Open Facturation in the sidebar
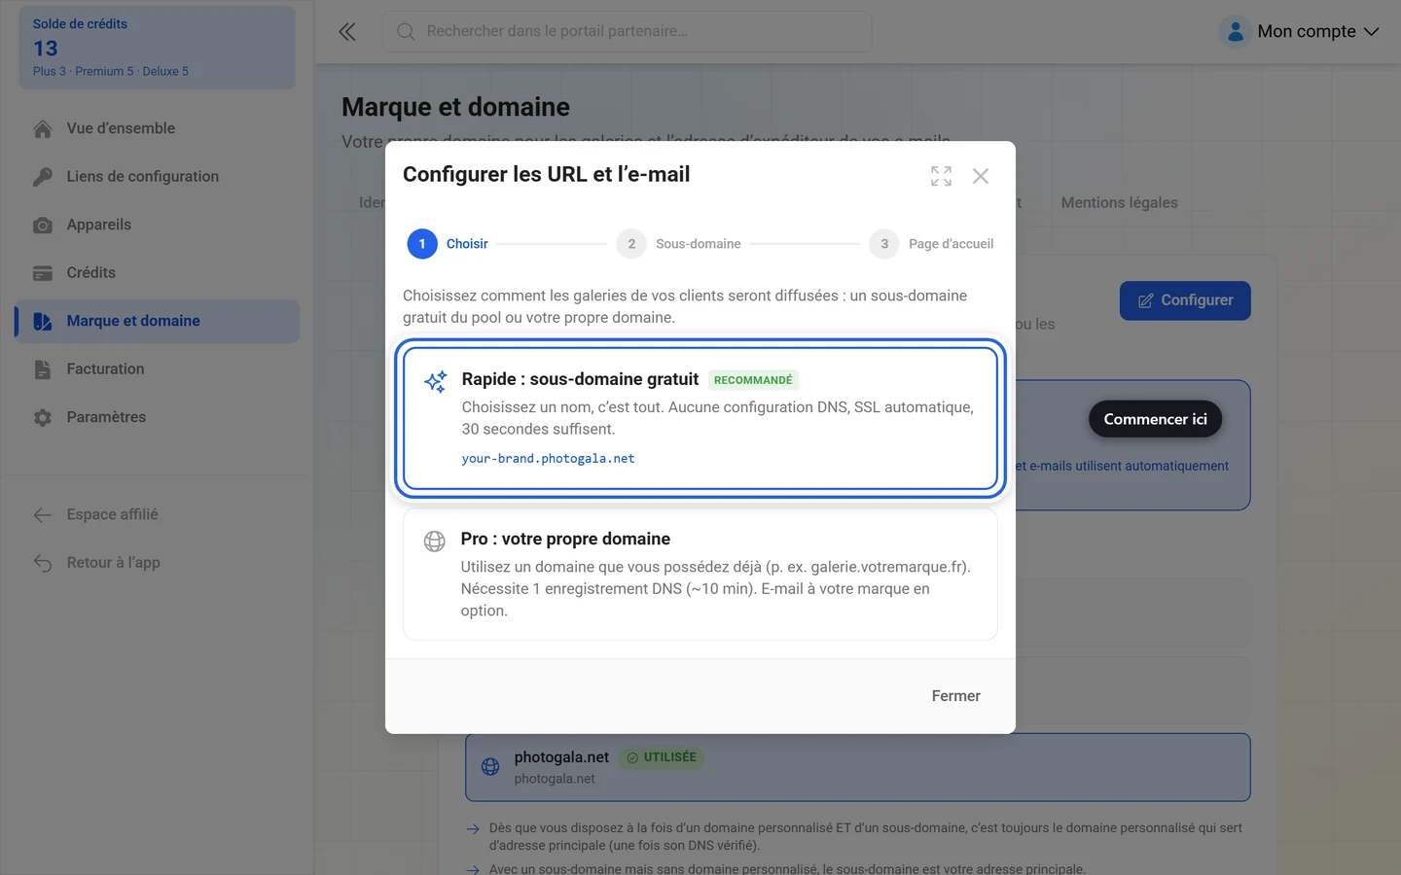 (x=158, y=369)
